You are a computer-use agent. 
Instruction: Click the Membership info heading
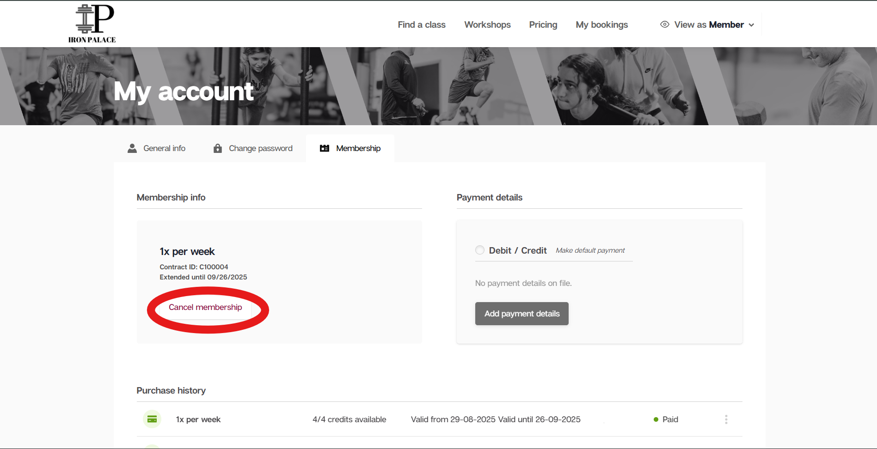click(x=171, y=197)
